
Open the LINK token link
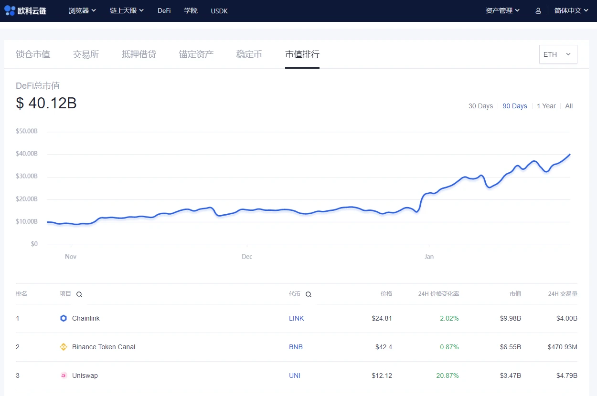[x=297, y=318]
